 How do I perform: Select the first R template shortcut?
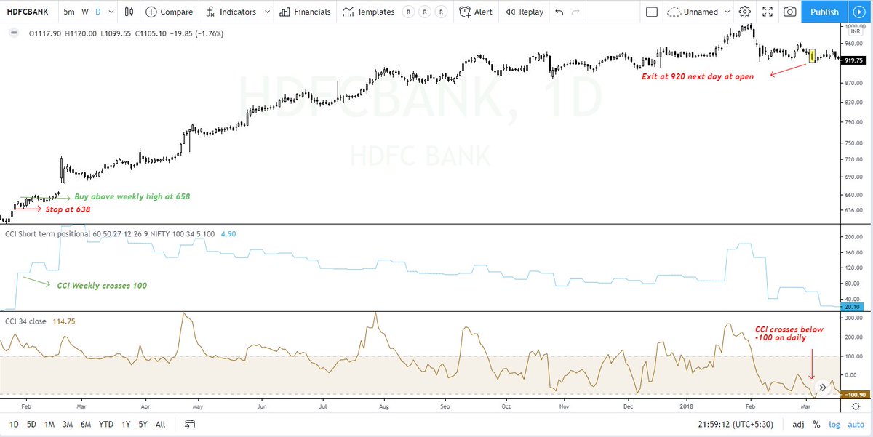[x=408, y=12]
